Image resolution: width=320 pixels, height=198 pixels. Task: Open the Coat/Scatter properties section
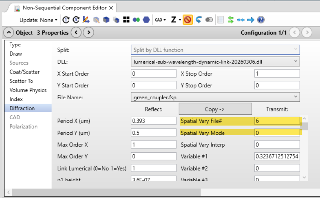click(25, 72)
